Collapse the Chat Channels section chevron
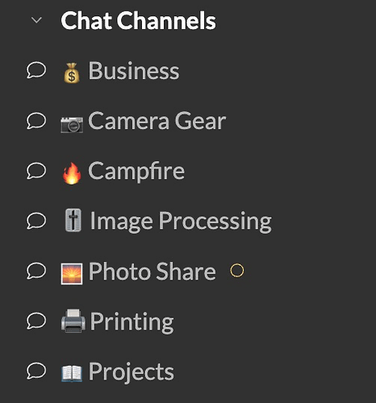Viewport: 376px width, 403px height. tap(36, 20)
